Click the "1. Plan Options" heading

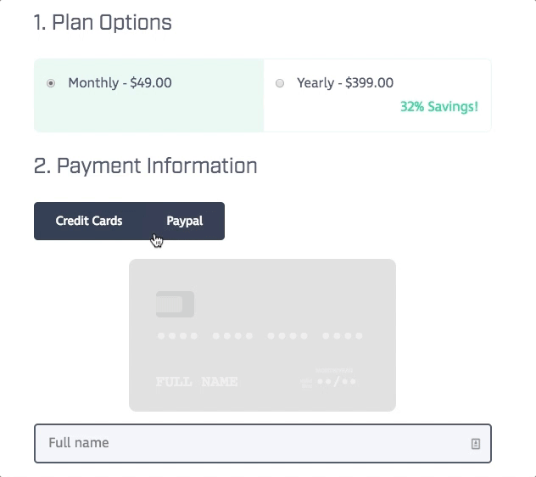[103, 23]
